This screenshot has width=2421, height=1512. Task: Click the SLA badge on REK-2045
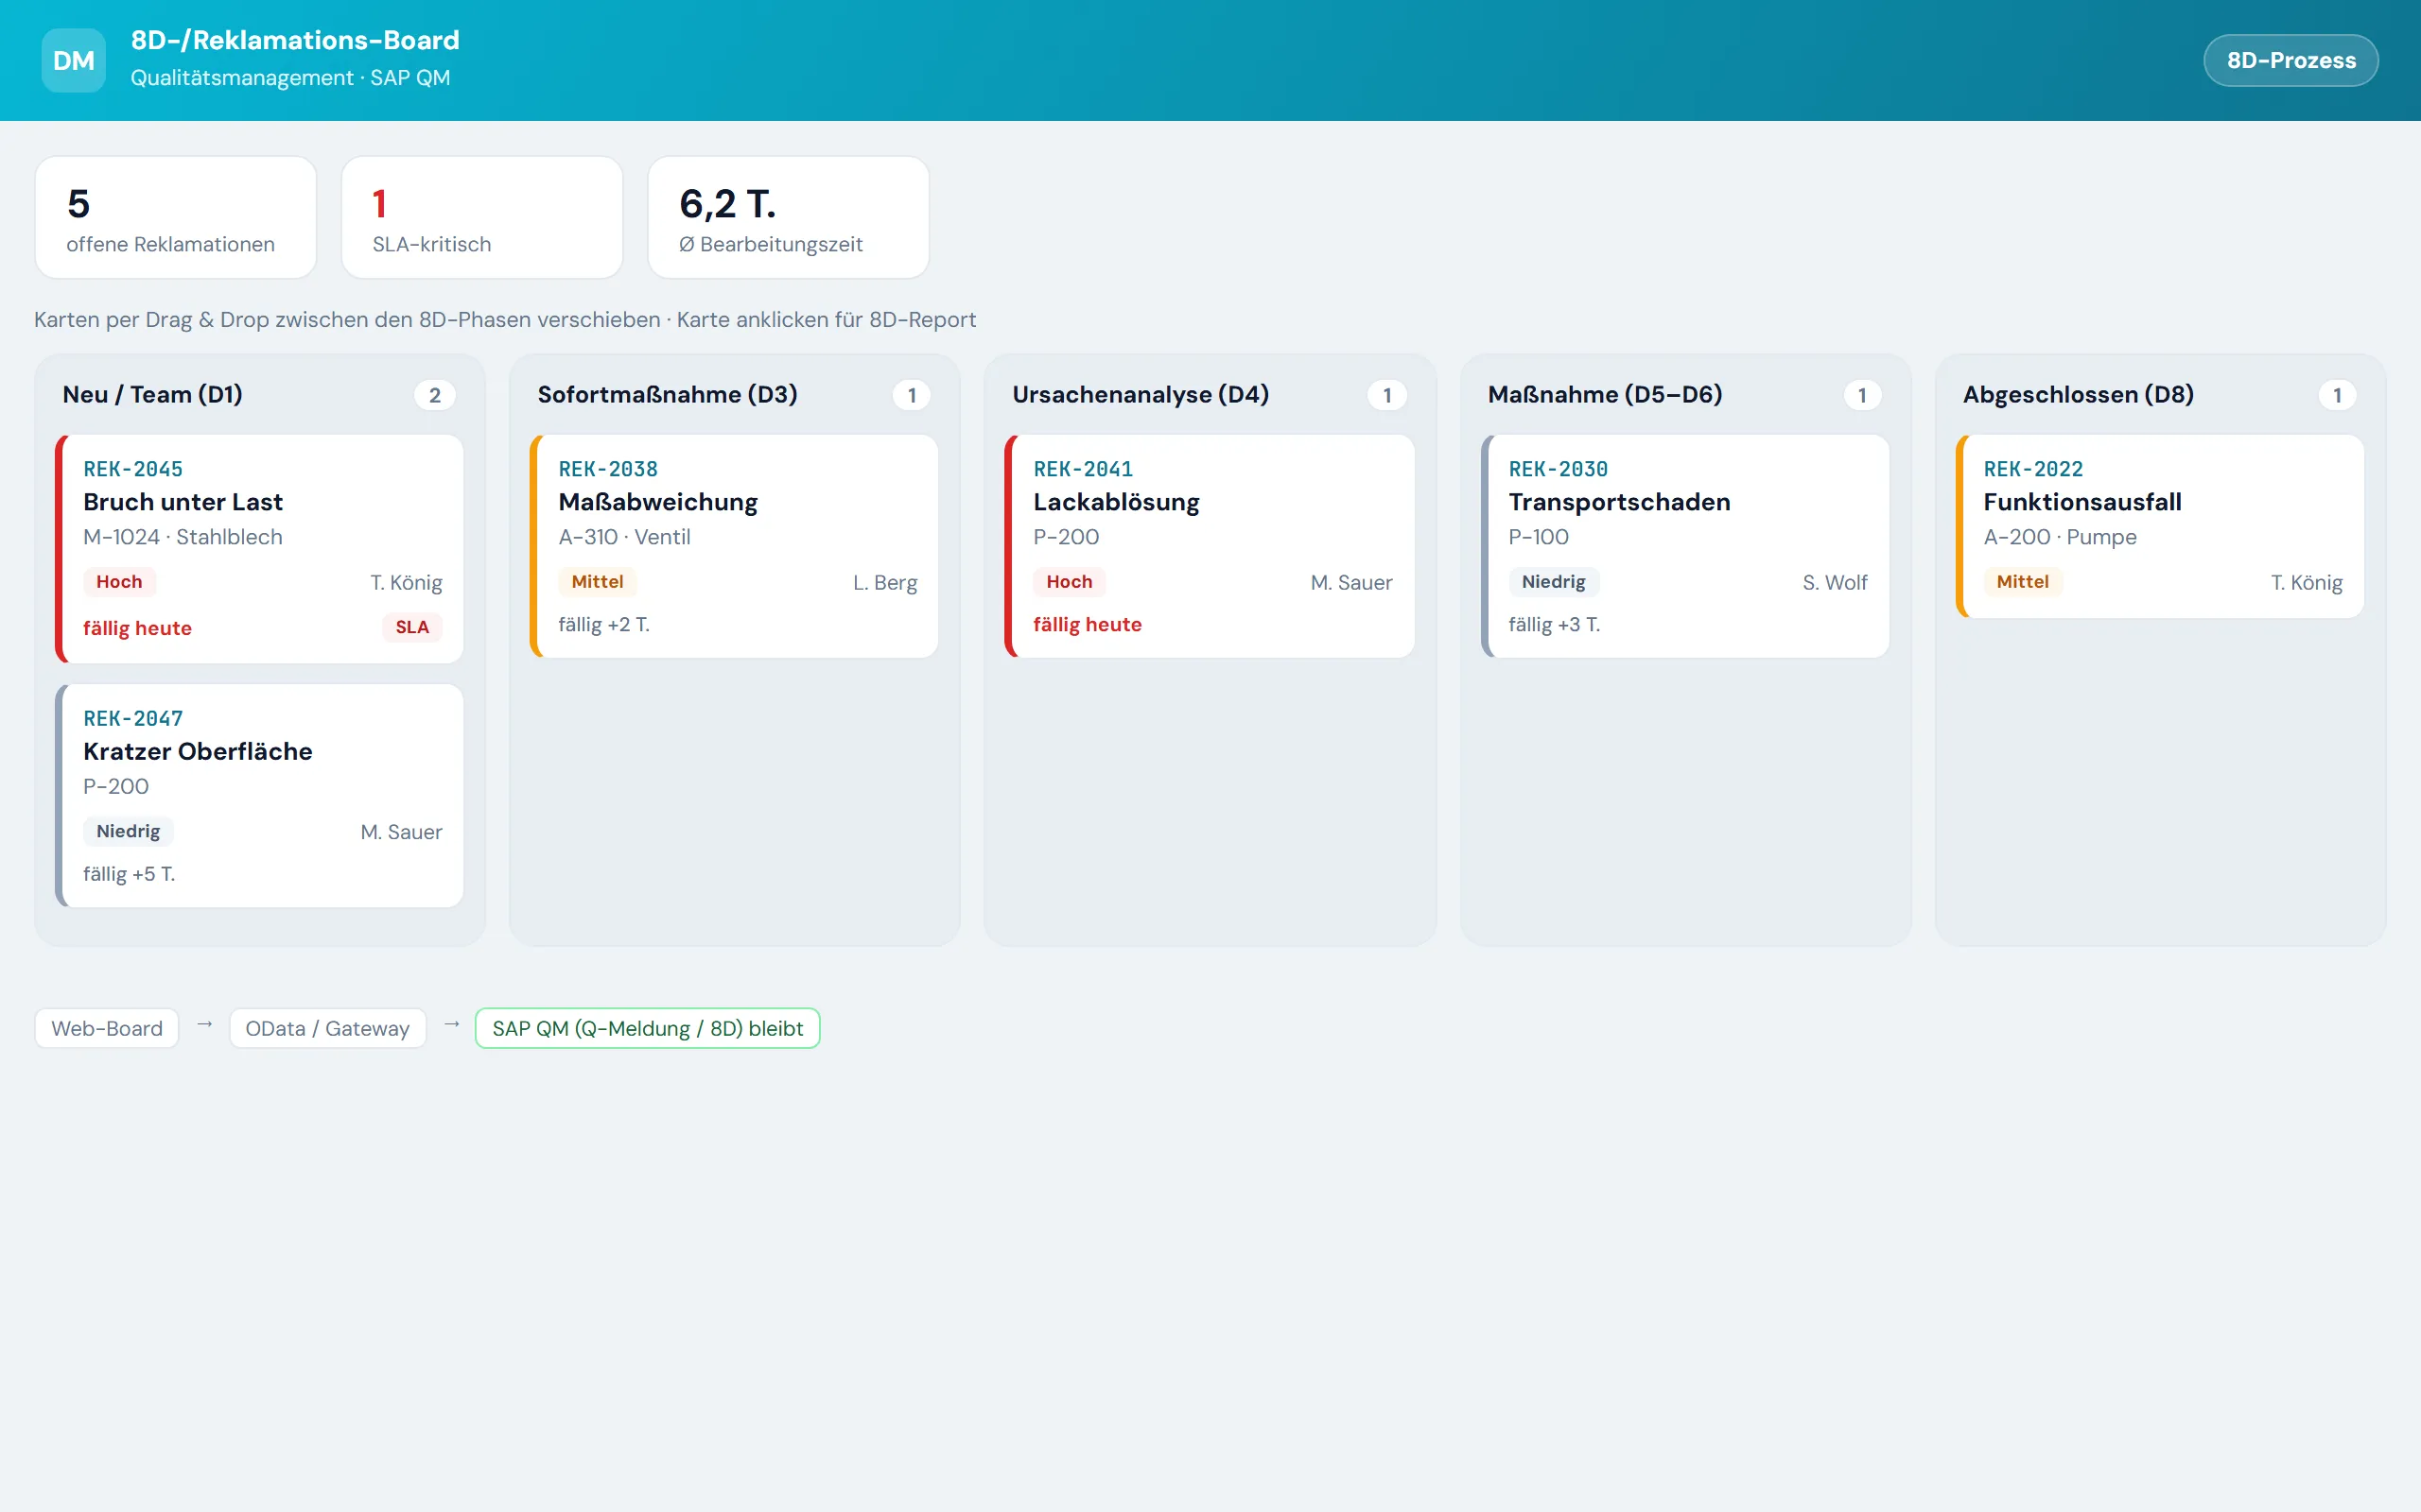pos(412,627)
